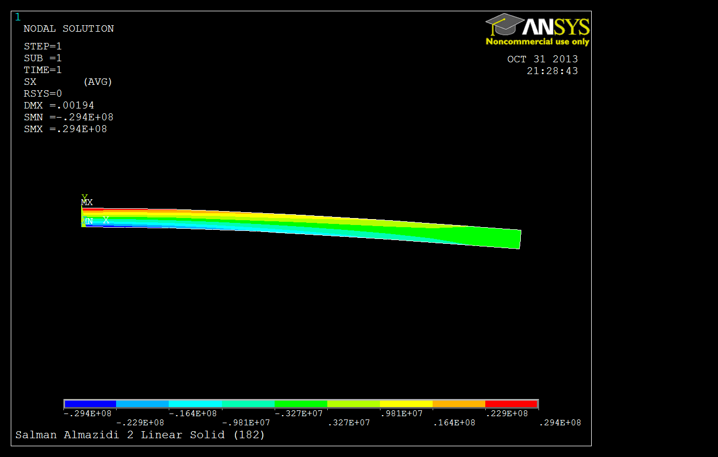
Task: Click the Y axis triad label
Action: tap(84, 197)
